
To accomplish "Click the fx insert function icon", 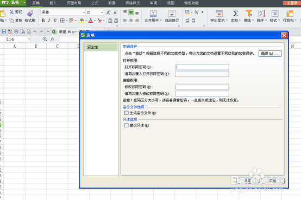I will pos(52,39).
